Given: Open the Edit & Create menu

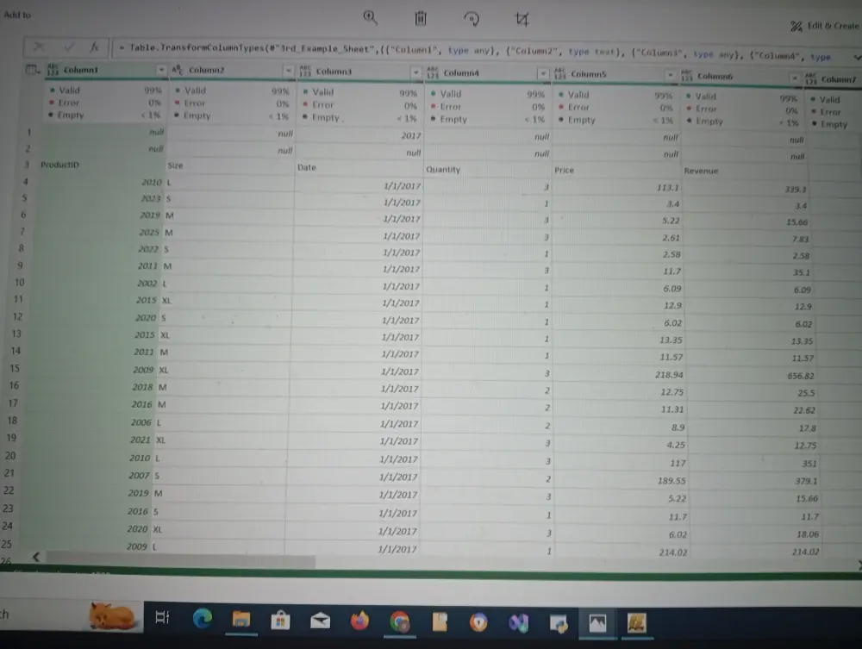Looking at the screenshot, I should [825, 26].
